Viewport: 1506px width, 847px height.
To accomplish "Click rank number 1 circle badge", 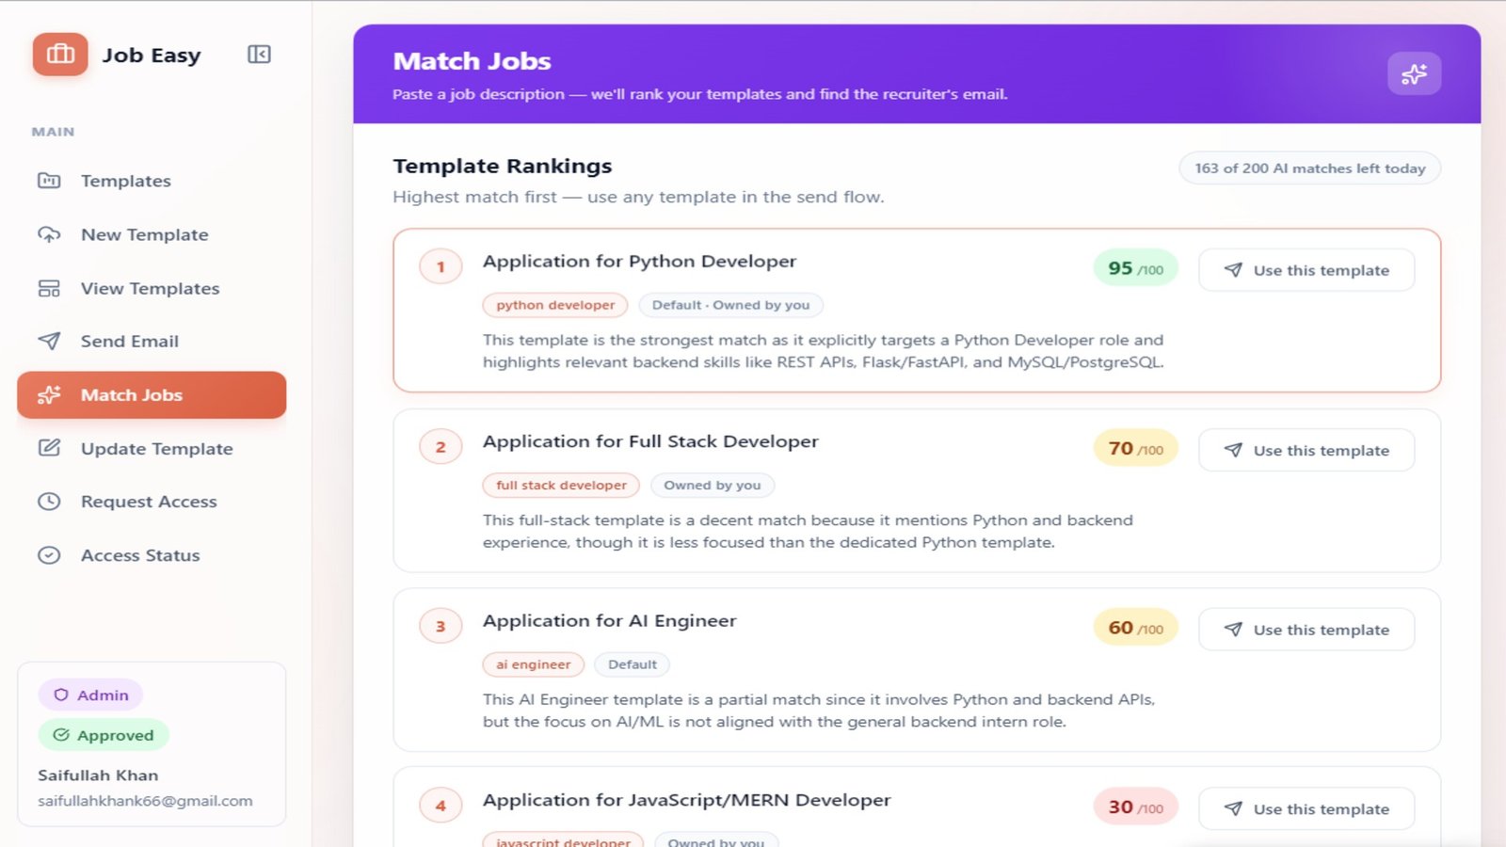I will pyautogui.click(x=441, y=267).
